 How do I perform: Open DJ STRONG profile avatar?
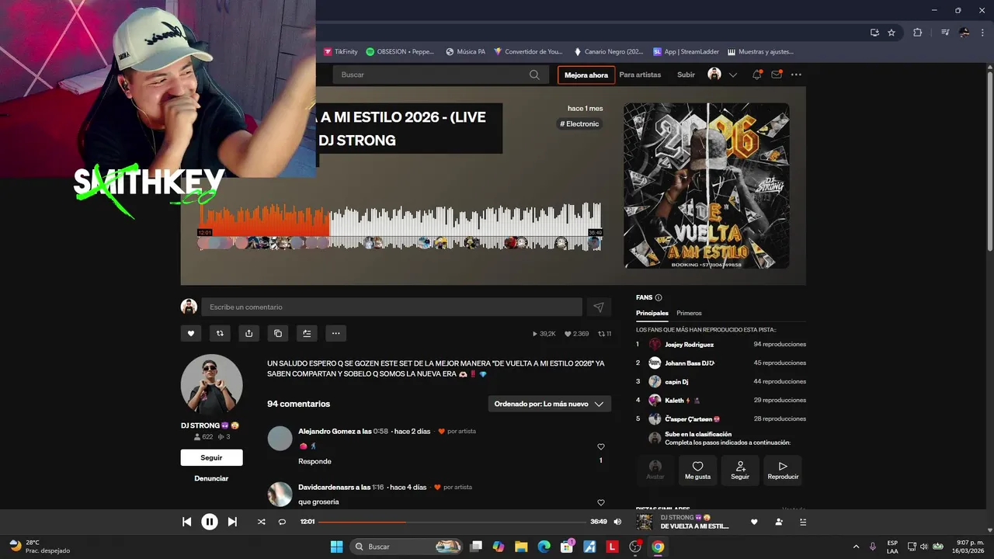click(x=212, y=385)
